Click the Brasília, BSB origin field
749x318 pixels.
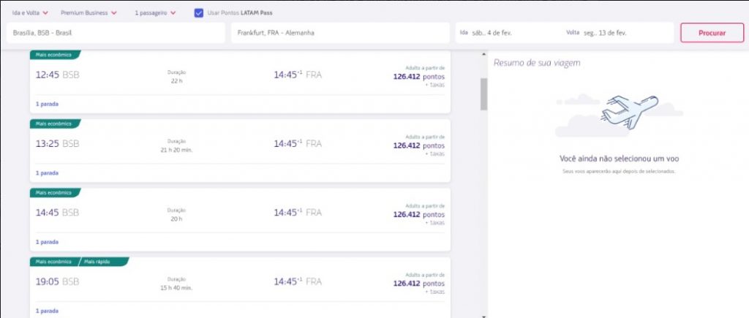coord(116,33)
